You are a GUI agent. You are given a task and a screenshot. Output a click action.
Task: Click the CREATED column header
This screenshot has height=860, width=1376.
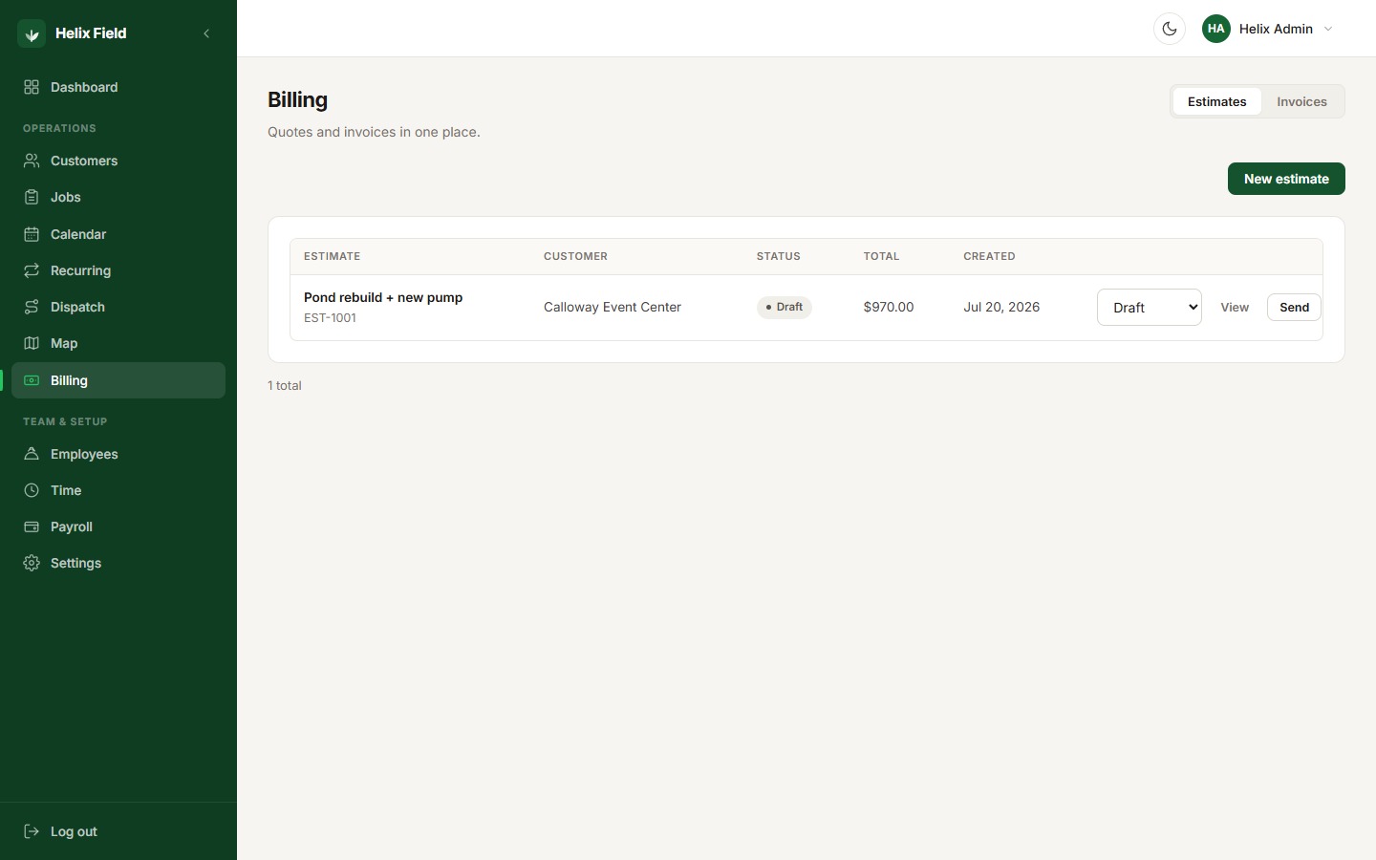989,256
